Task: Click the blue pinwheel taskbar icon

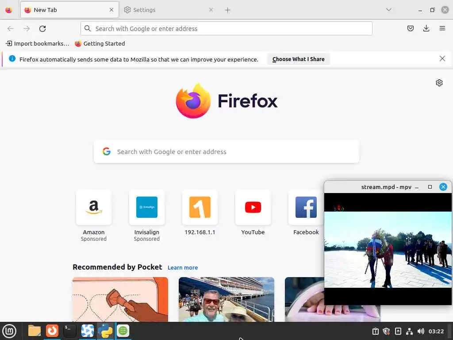Action: click(x=87, y=331)
